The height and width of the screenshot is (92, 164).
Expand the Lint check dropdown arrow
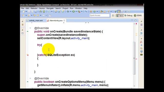point(52,11)
